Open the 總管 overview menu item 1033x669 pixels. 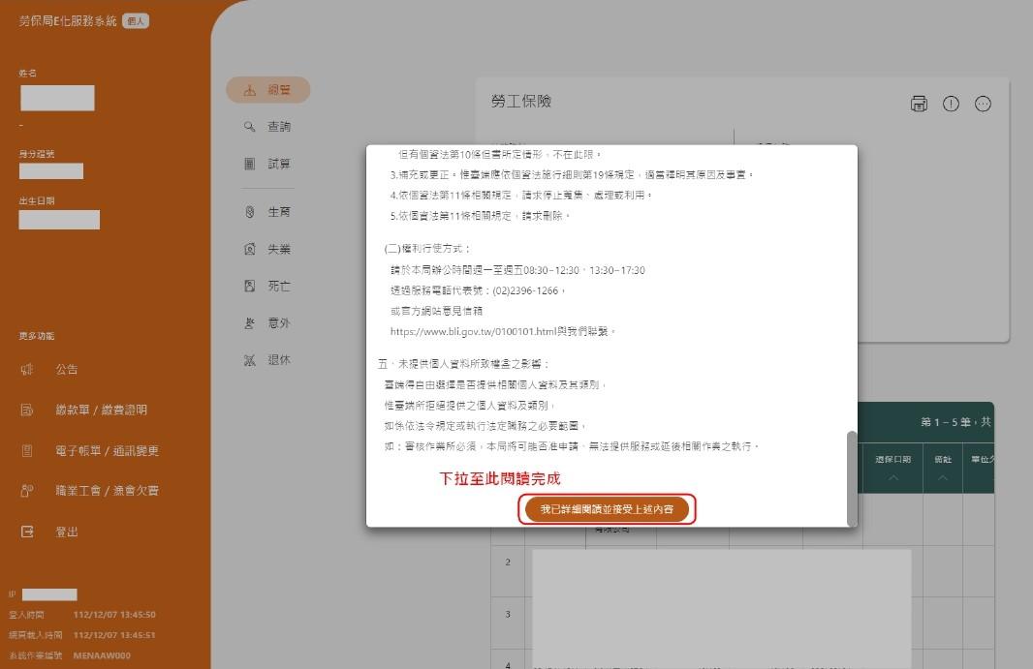click(268, 89)
